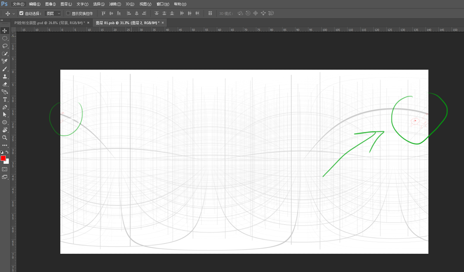Select the Elliptical Marquee tool
The width and height of the screenshot is (464, 272).
pyautogui.click(x=5, y=39)
